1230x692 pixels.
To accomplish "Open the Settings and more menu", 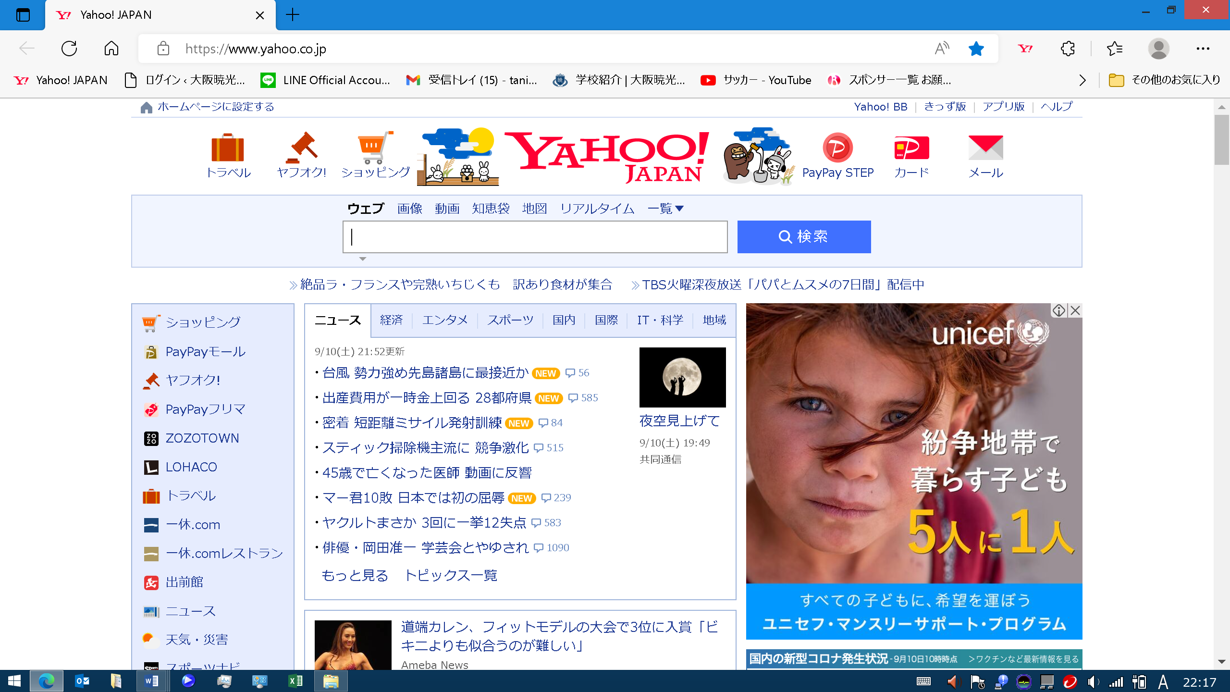I will 1203,49.
